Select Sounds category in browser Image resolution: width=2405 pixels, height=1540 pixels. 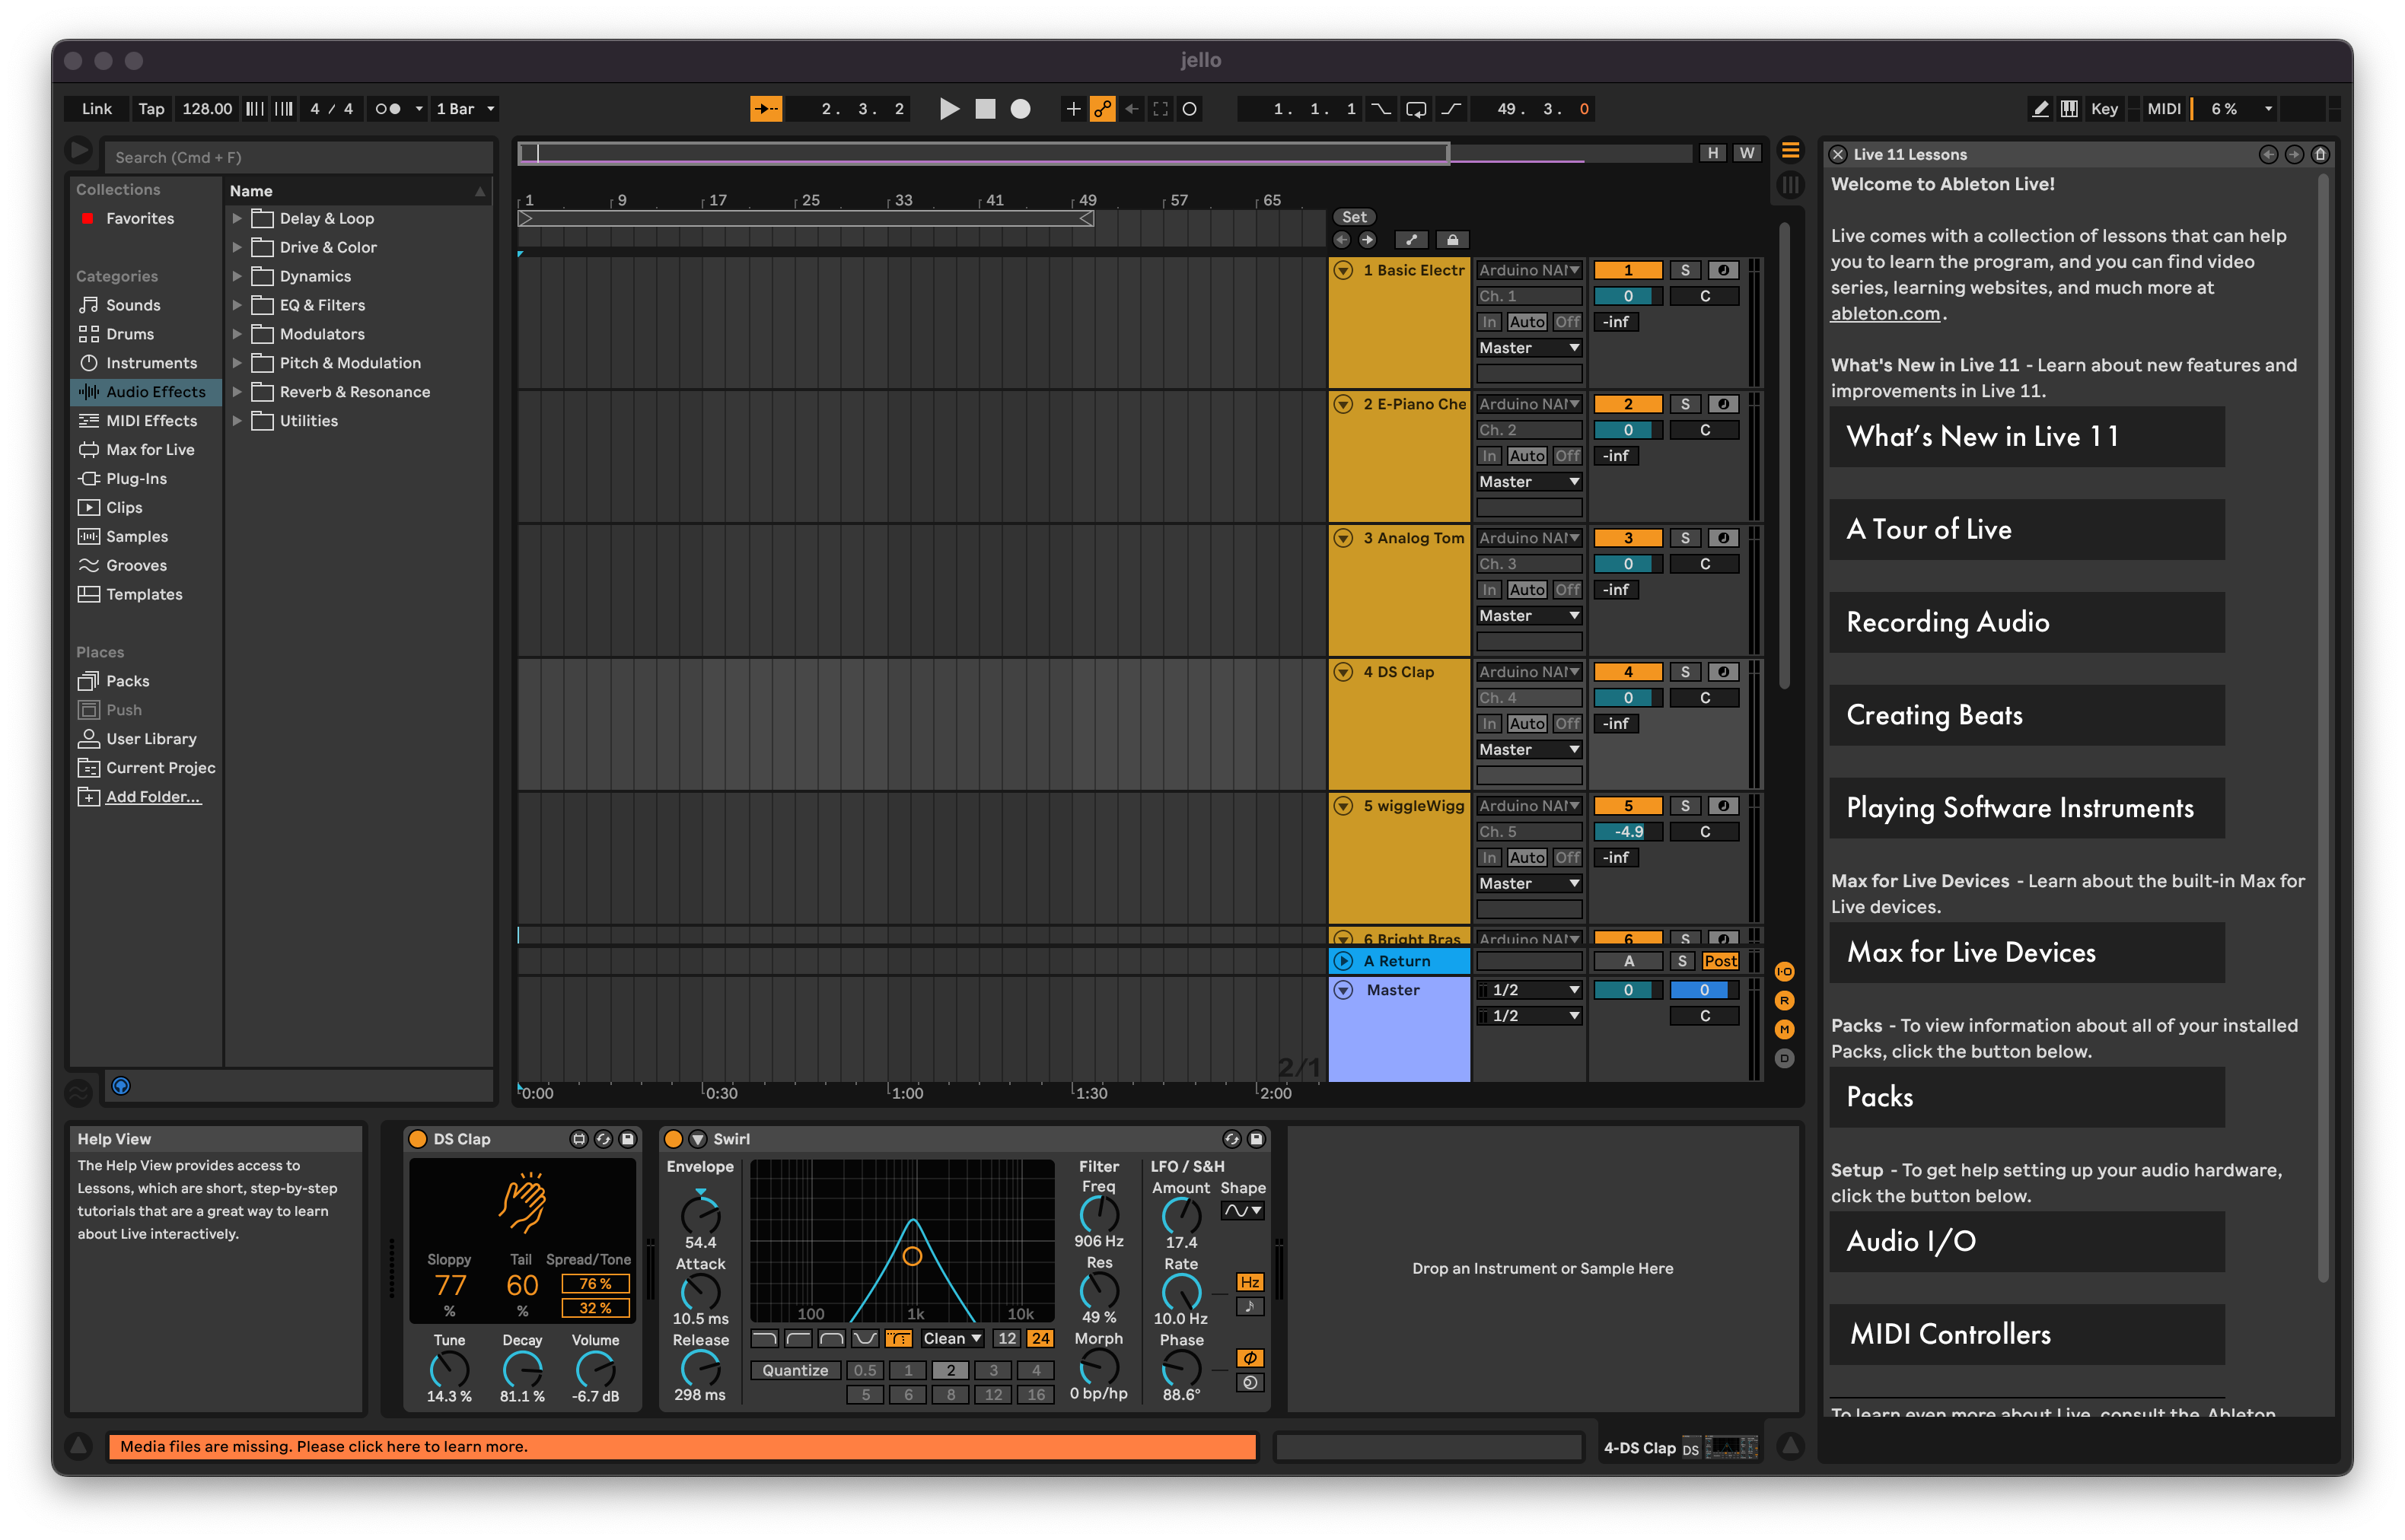point(133,305)
